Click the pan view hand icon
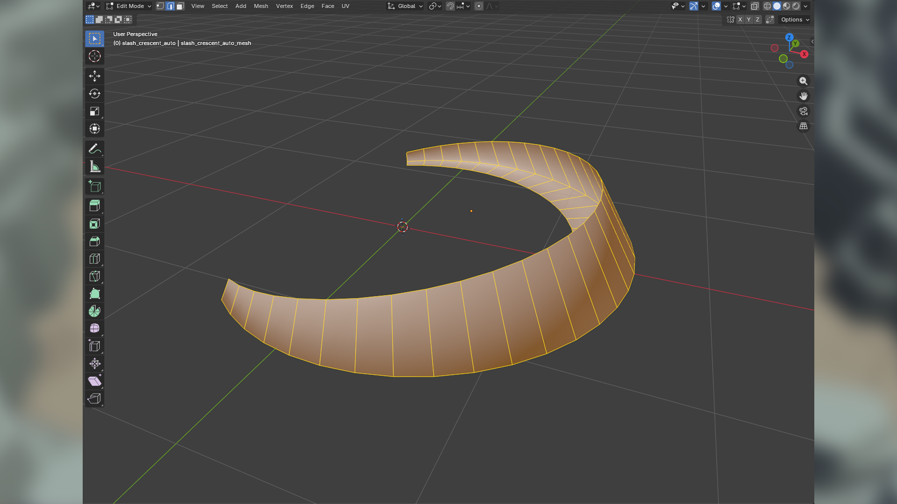This screenshot has width=897, height=504. pos(803,96)
